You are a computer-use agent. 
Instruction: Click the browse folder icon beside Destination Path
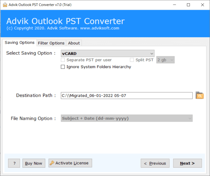coord(200,95)
